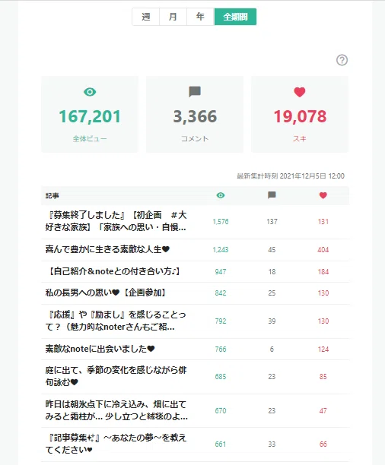385x465 pixels.
Task: Click the view count 661
Action: (221, 444)
